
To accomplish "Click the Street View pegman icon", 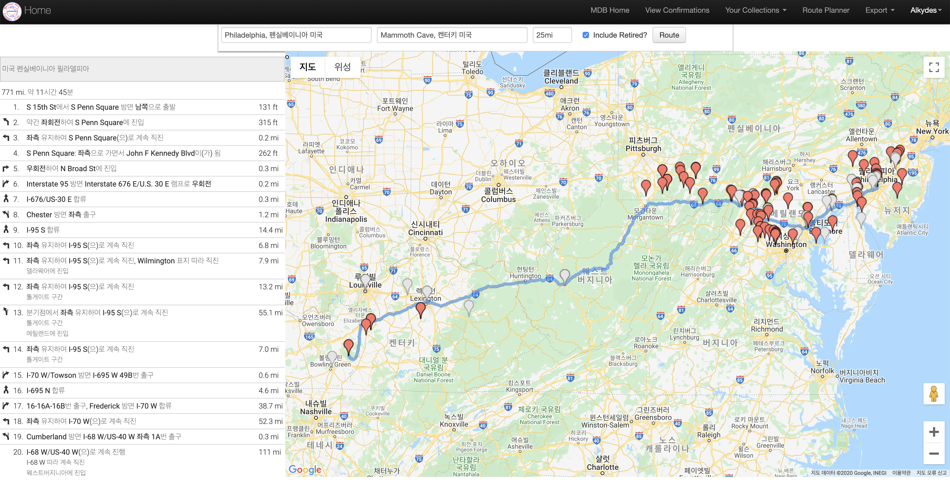I will click(x=934, y=394).
